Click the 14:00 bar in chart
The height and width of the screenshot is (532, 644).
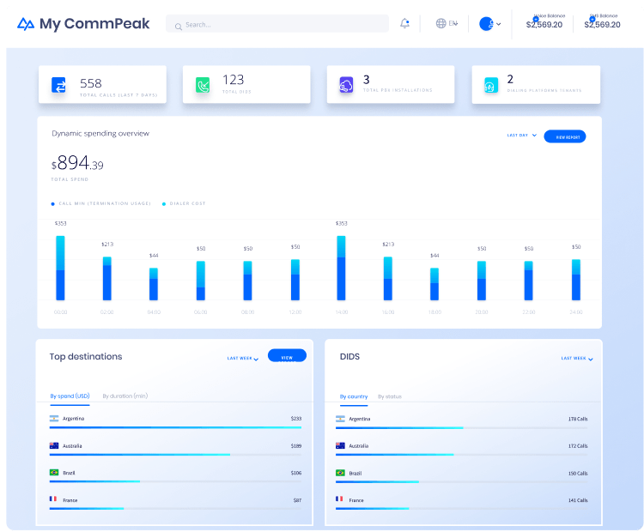click(341, 268)
